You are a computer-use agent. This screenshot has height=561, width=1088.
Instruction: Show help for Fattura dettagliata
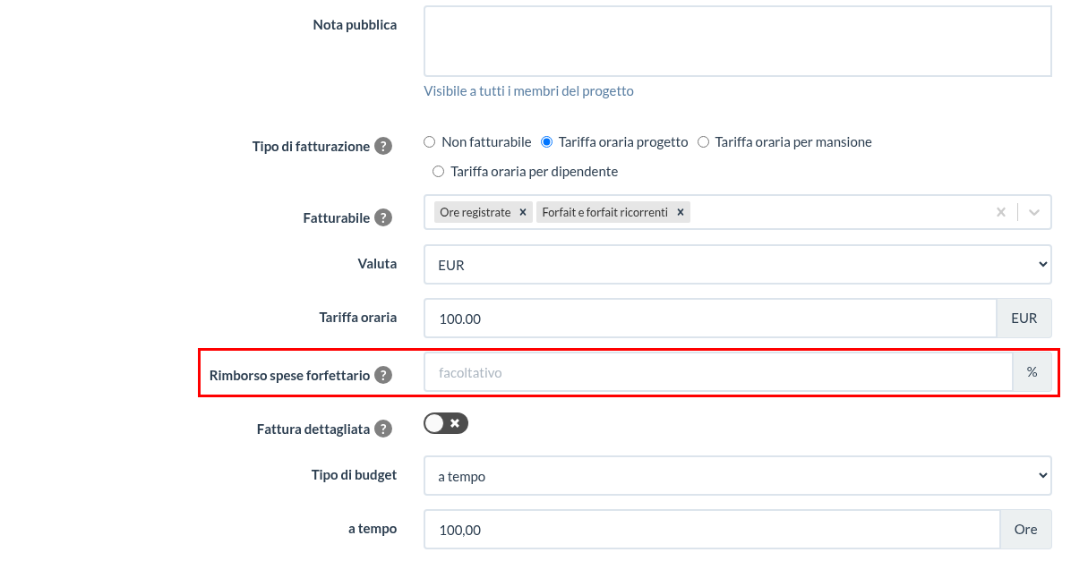coord(383,429)
